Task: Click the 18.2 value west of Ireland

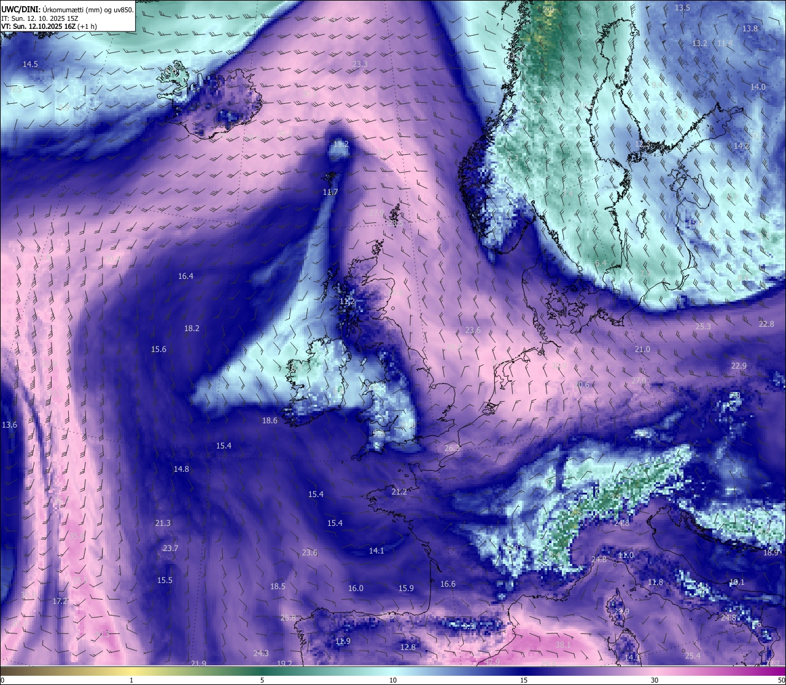Action: coord(192,329)
